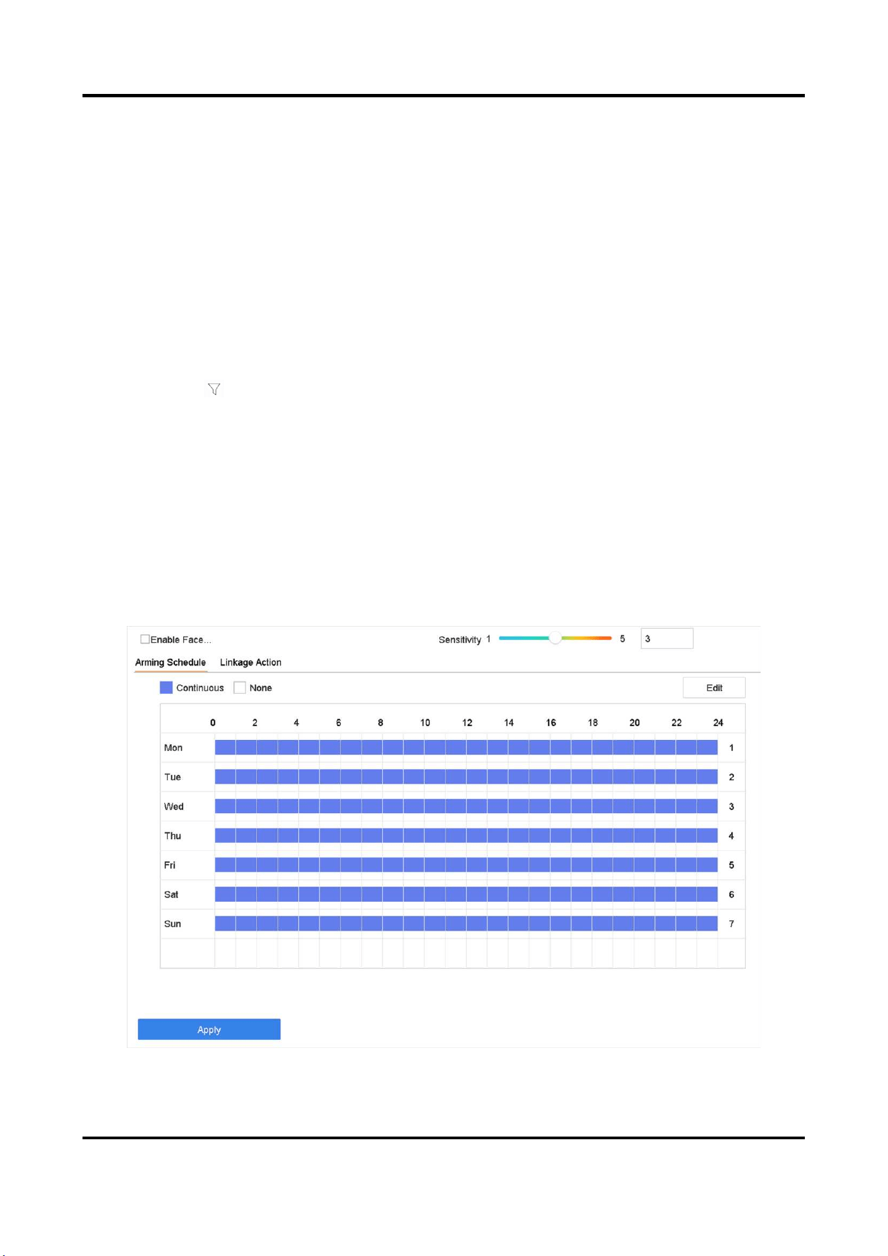
Task: Click the Edit schedule button
Action: point(714,688)
